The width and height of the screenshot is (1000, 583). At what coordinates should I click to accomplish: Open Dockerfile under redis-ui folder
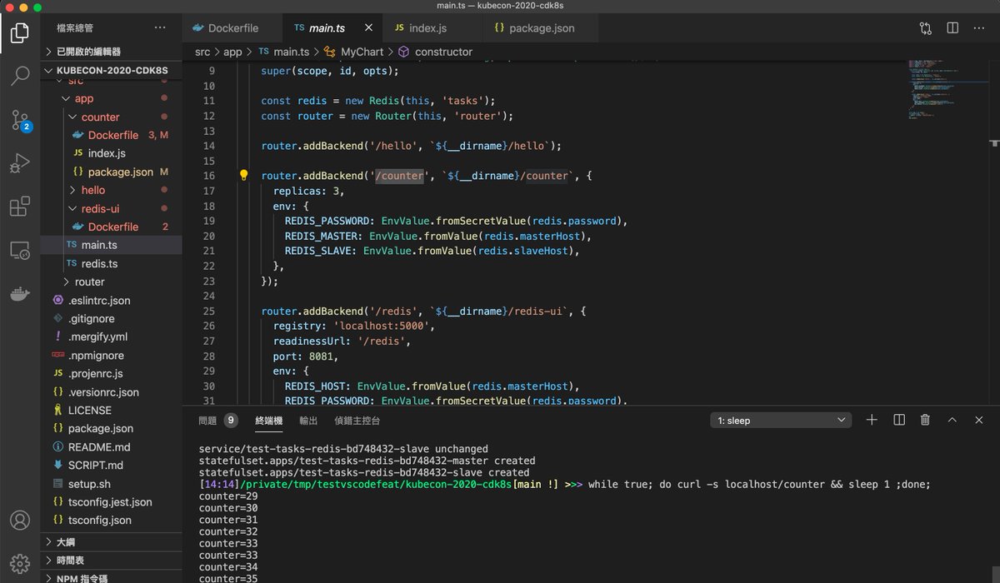(x=111, y=227)
